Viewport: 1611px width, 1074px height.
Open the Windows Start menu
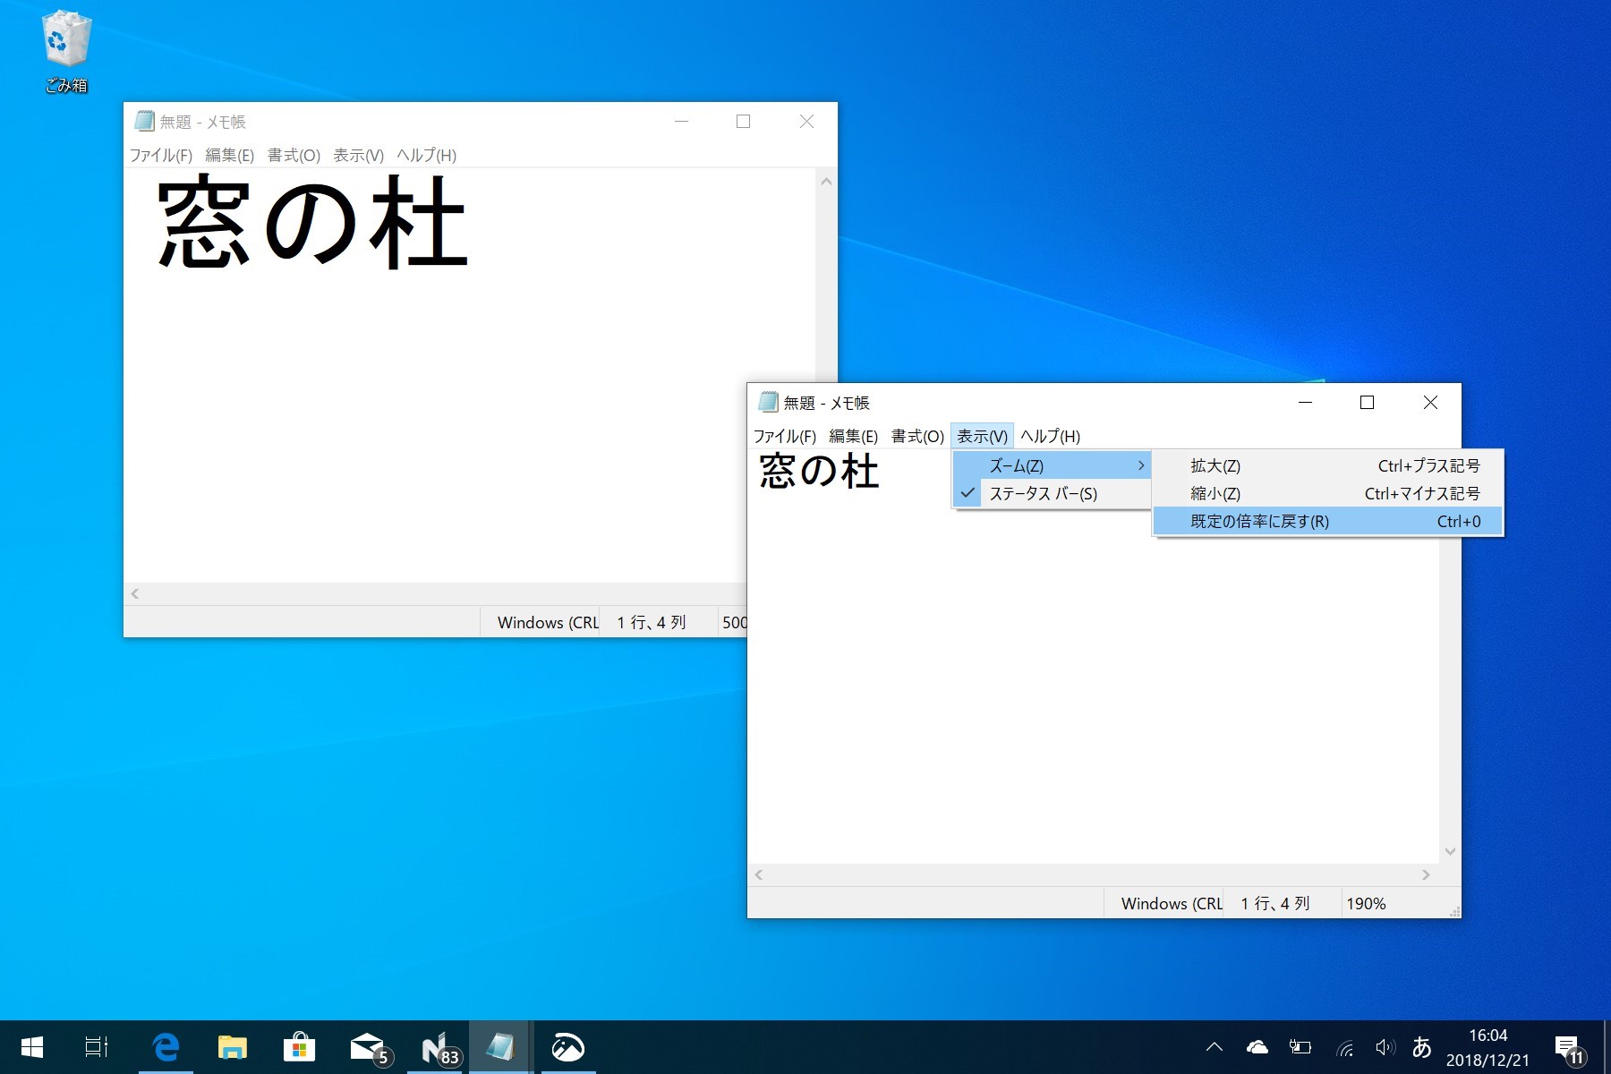(x=32, y=1046)
